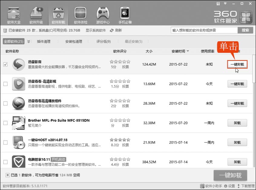Check the 一键GHOST v2014.07.18 checkbox
The width and height of the screenshot is (256, 190).
coord(5,142)
